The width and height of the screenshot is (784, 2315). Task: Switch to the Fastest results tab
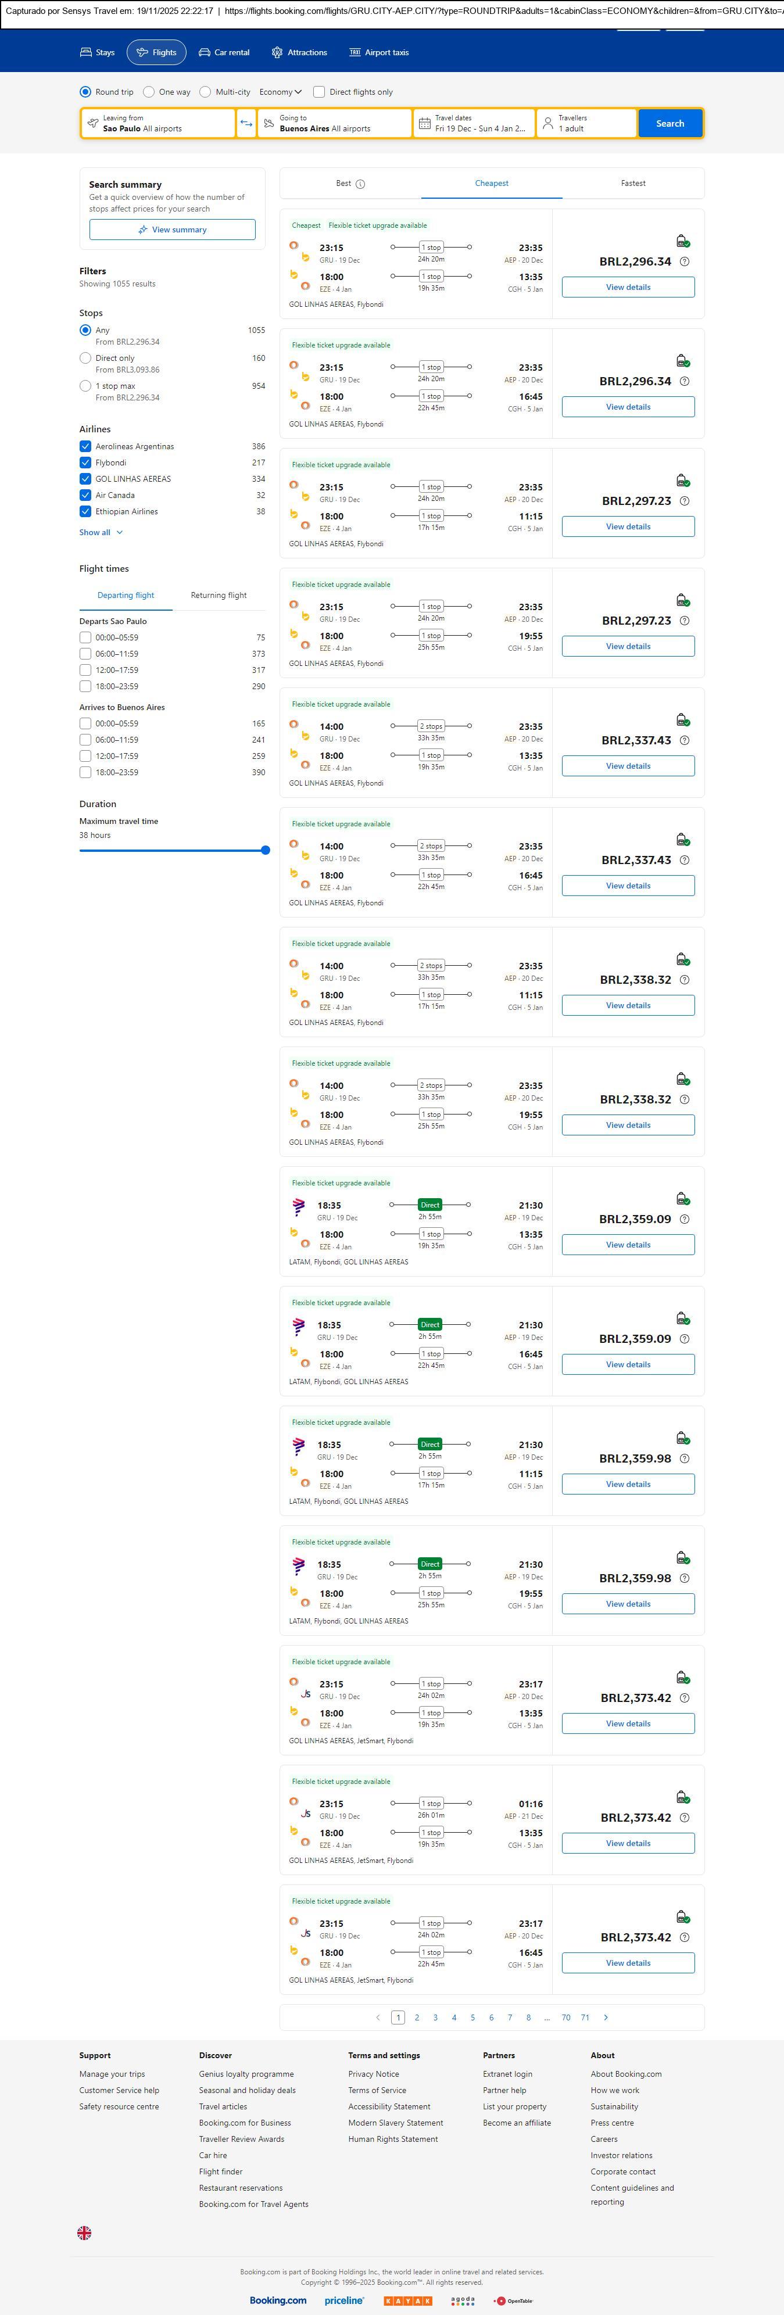[x=633, y=184]
